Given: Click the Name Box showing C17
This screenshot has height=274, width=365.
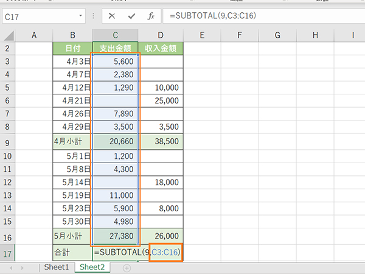Looking at the screenshot, I should [x=38, y=16].
